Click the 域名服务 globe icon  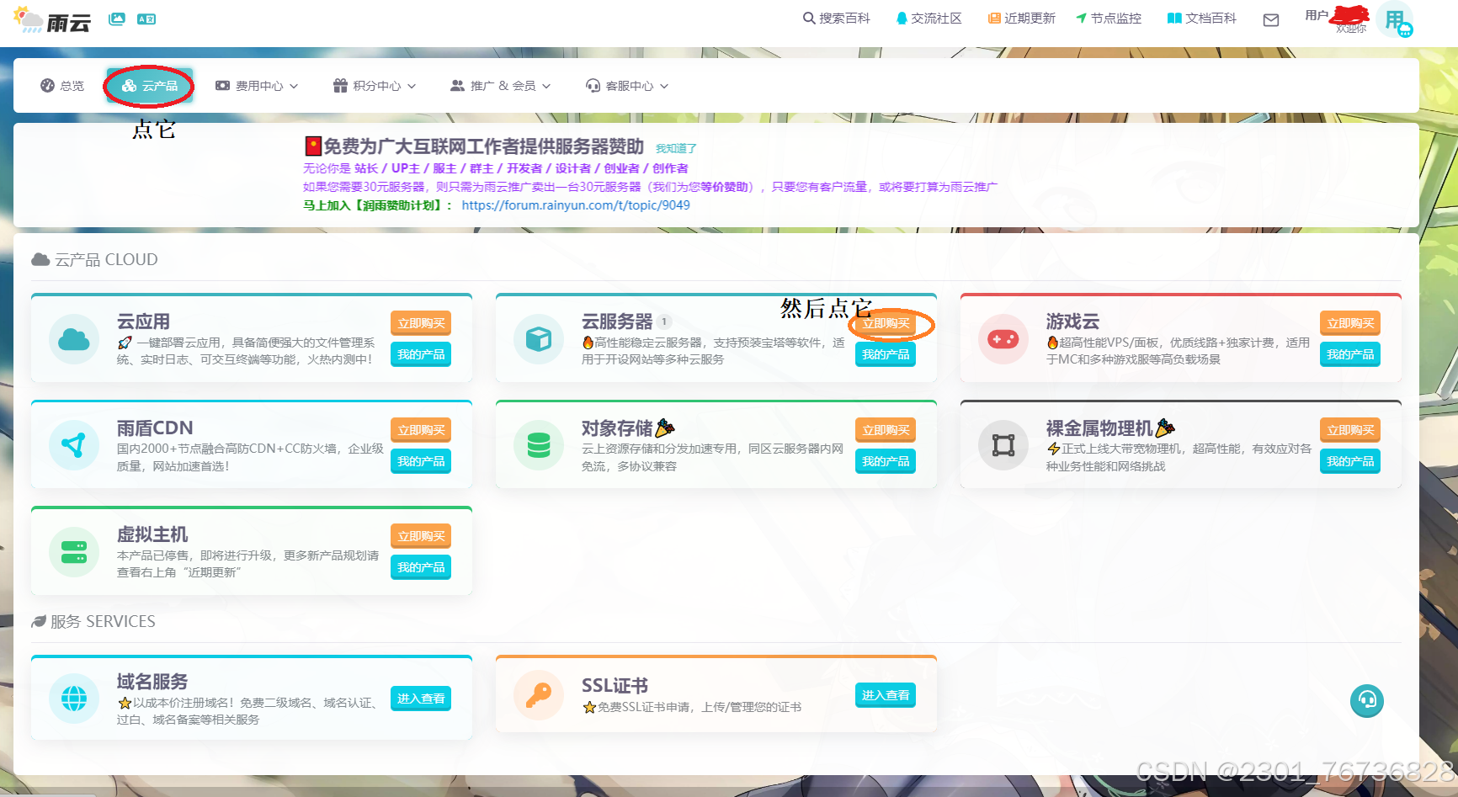(74, 699)
